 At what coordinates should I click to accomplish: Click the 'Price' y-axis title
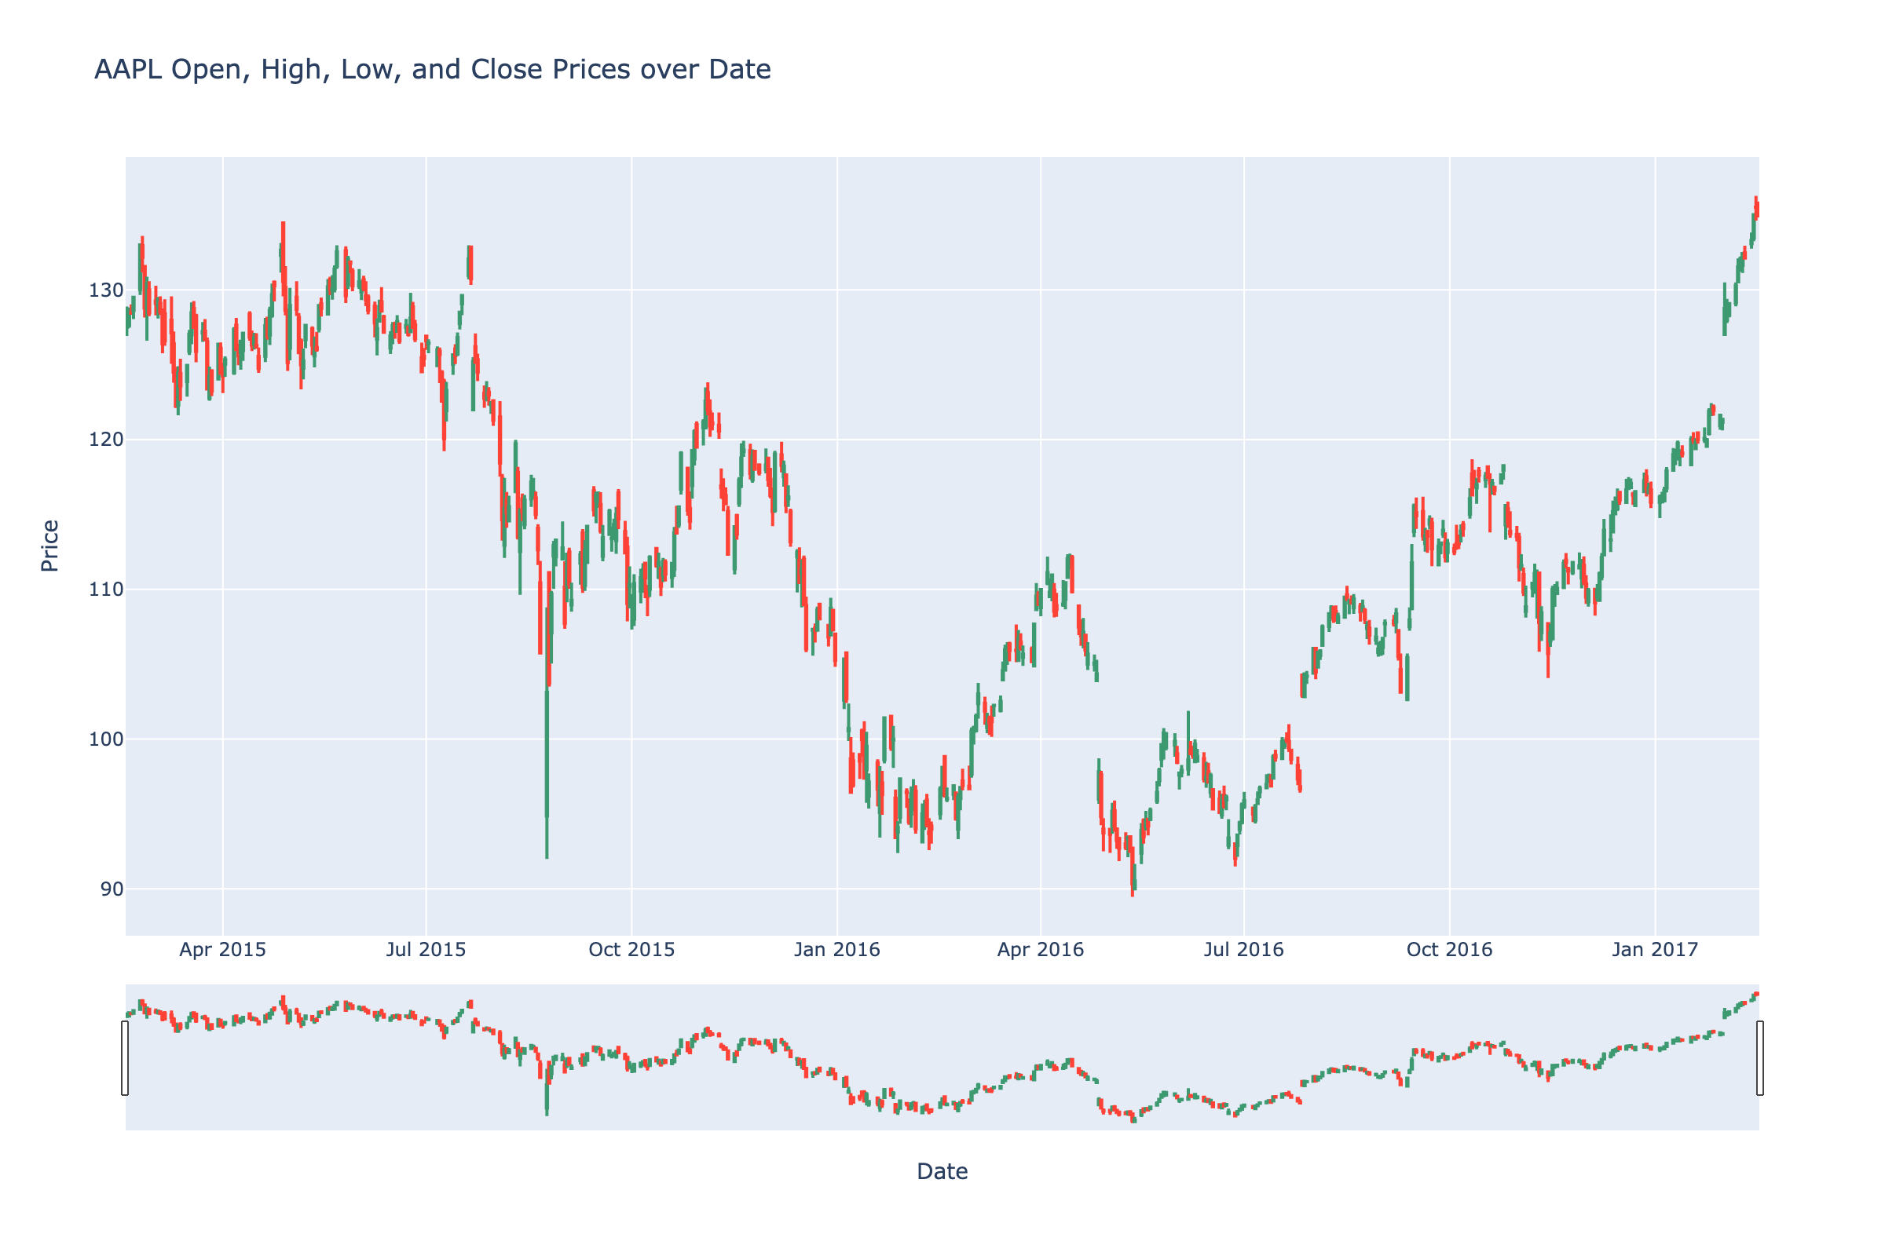[x=49, y=546]
